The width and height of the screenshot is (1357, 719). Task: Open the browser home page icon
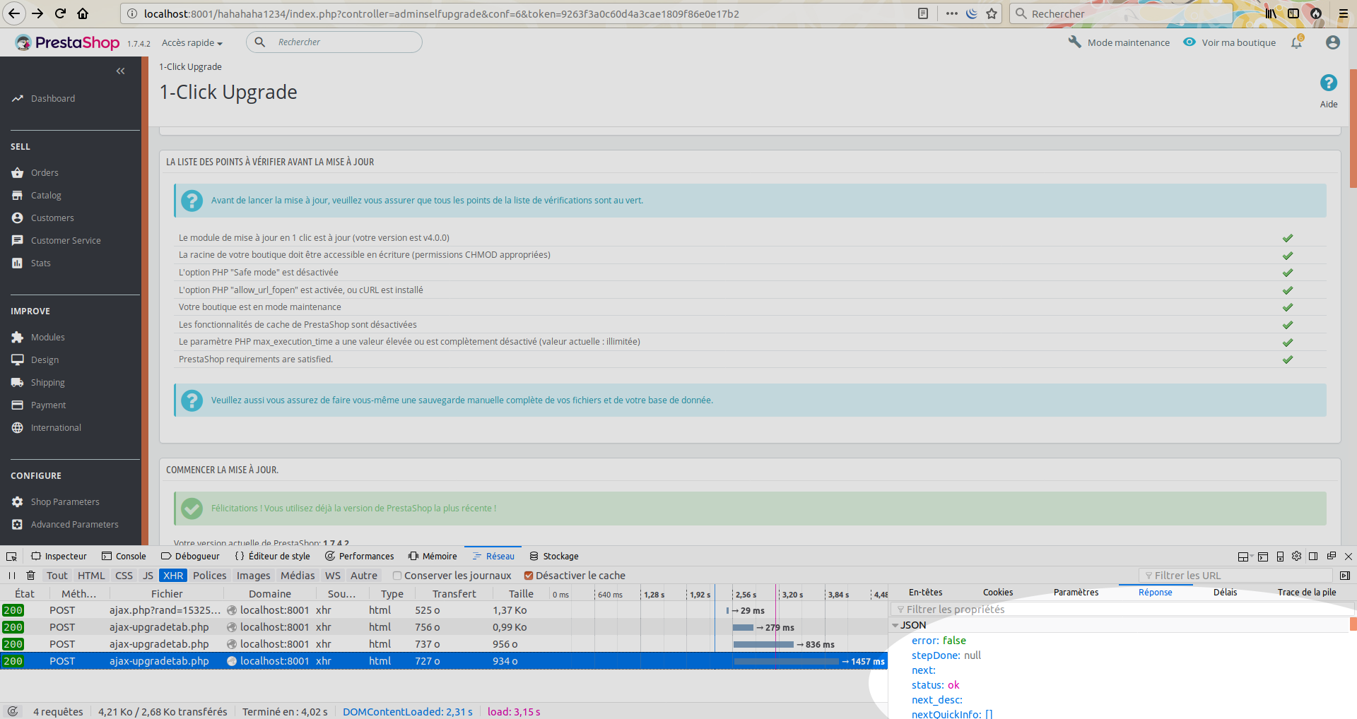[83, 13]
